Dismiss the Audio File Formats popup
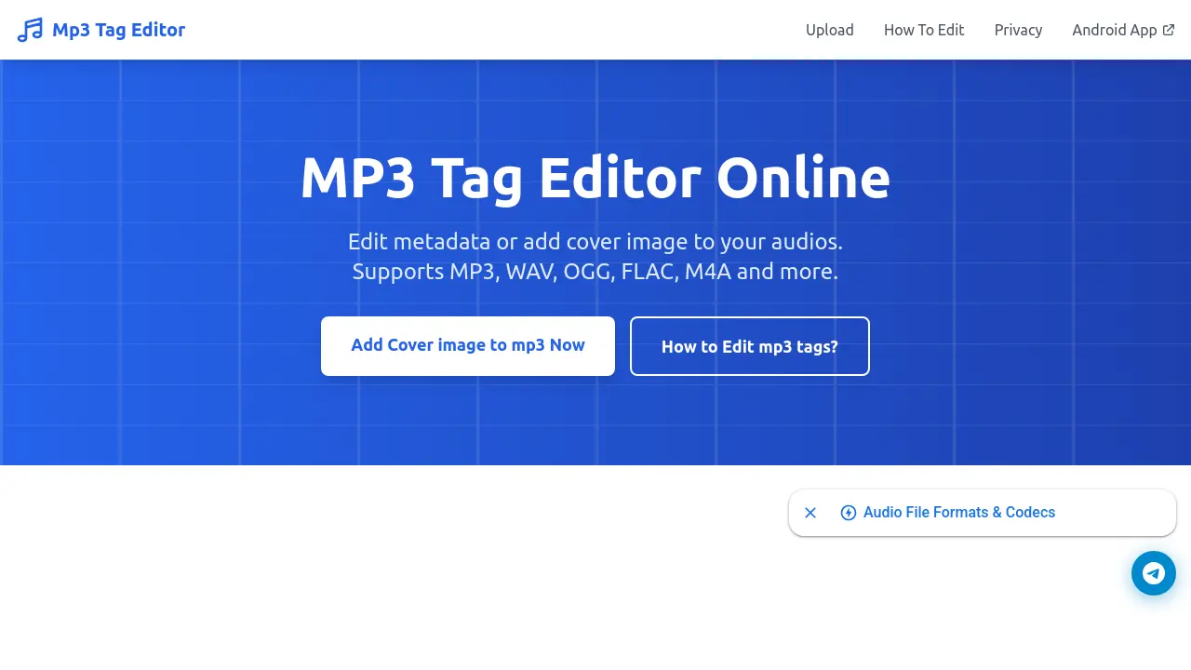The image size is (1191, 670). (x=810, y=513)
